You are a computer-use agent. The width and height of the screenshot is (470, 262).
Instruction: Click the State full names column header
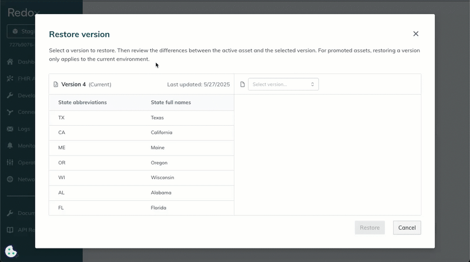click(x=171, y=102)
